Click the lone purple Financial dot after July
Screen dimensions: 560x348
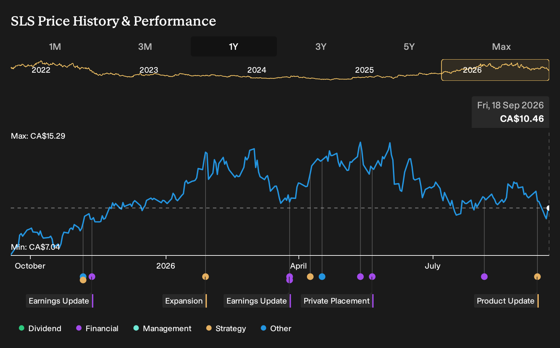pos(484,277)
